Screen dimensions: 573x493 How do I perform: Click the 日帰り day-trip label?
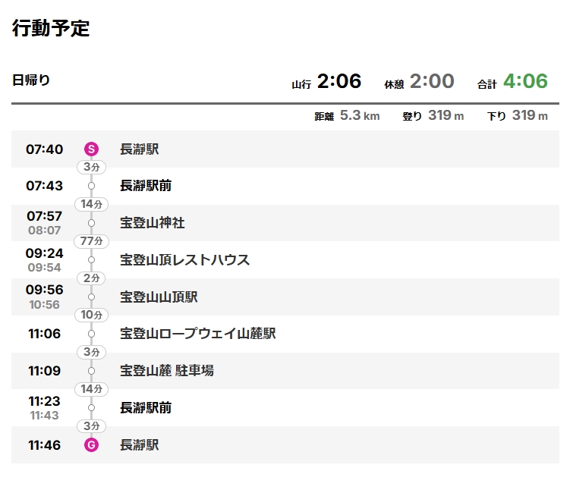(x=31, y=80)
